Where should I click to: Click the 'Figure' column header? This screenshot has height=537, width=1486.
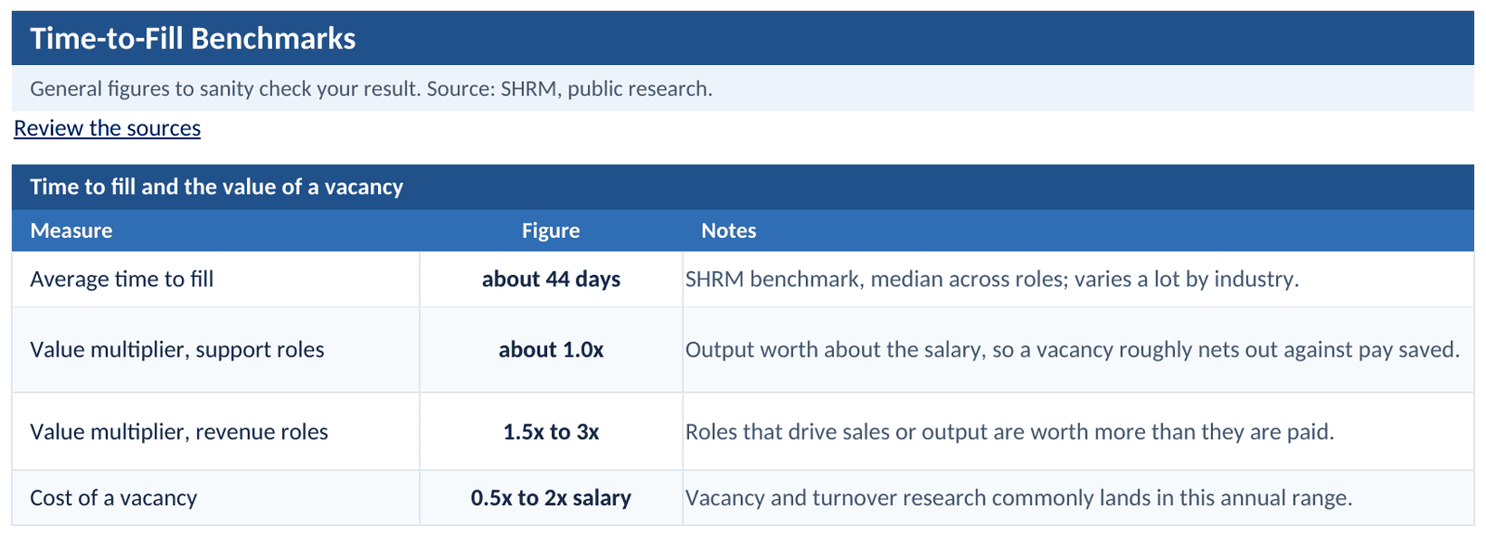(551, 230)
